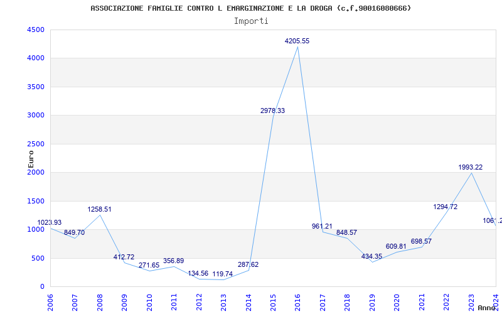The image size is (502, 314).
Task: Select the 848.57 data label
Action: (347, 232)
